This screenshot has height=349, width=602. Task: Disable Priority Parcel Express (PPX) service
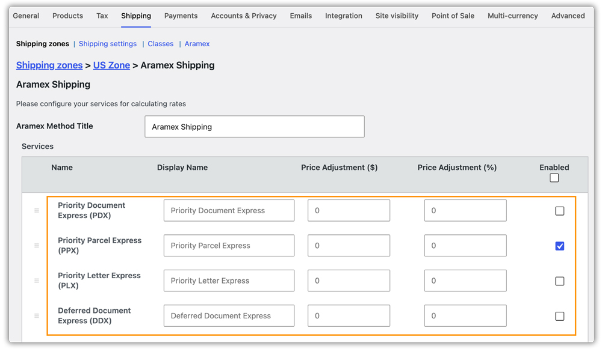tap(559, 246)
